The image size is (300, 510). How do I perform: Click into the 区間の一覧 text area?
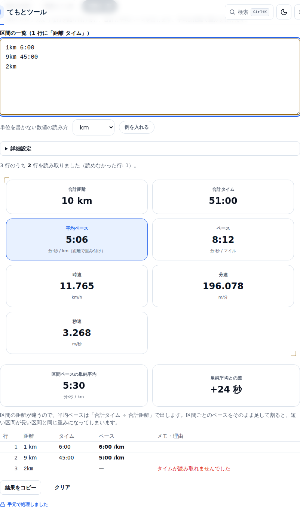pos(150,77)
